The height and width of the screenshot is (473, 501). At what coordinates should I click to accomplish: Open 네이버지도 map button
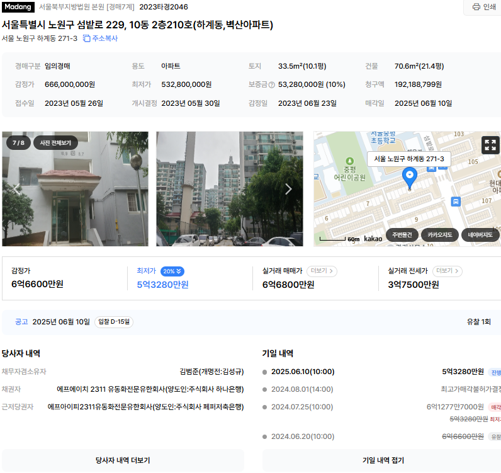480,235
